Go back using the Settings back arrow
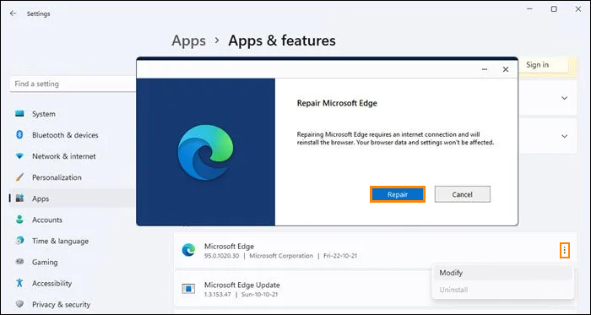Viewport: 591px width, 315px height. (14, 14)
